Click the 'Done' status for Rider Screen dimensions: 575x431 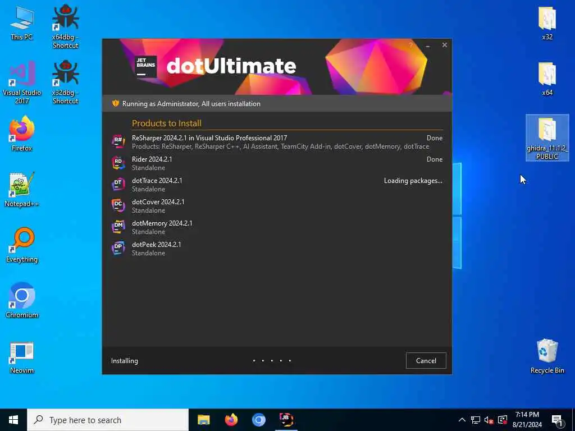click(435, 159)
